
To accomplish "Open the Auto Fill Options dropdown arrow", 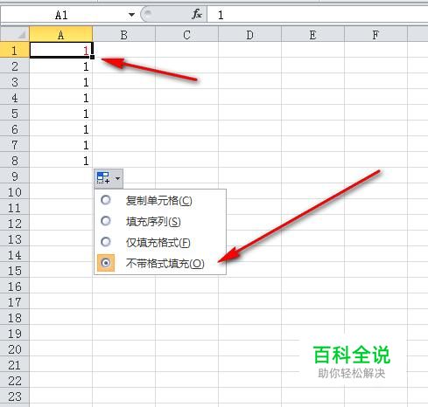I will pyautogui.click(x=117, y=178).
